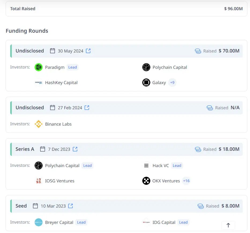Open external link for 30 May 2024 round
Screen dimensions: 250x233
88,51
